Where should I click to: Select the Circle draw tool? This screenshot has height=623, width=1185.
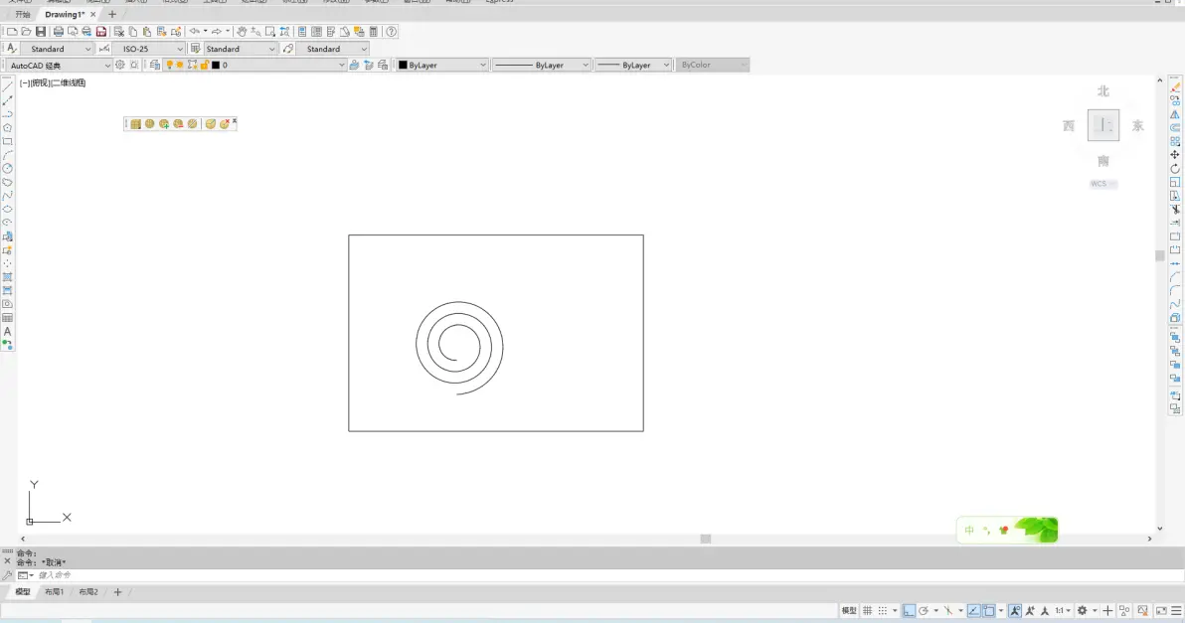coord(8,168)
